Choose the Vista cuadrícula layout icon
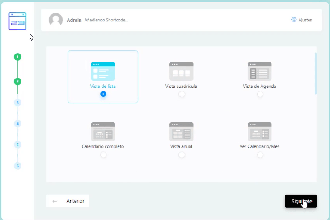The image size is (330, 220). [x=181, y=71]
